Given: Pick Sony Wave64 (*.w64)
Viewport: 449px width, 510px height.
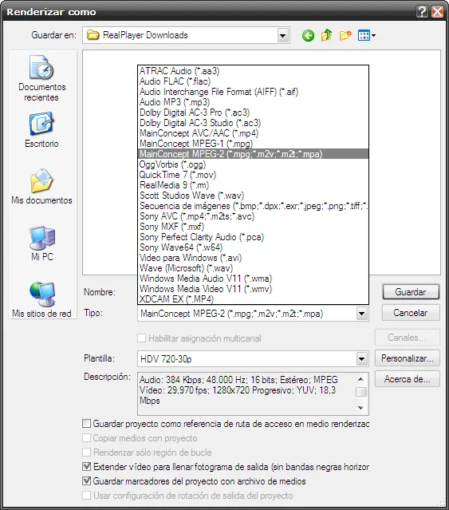Looking at the screenshot, I should tap(253, 247).
